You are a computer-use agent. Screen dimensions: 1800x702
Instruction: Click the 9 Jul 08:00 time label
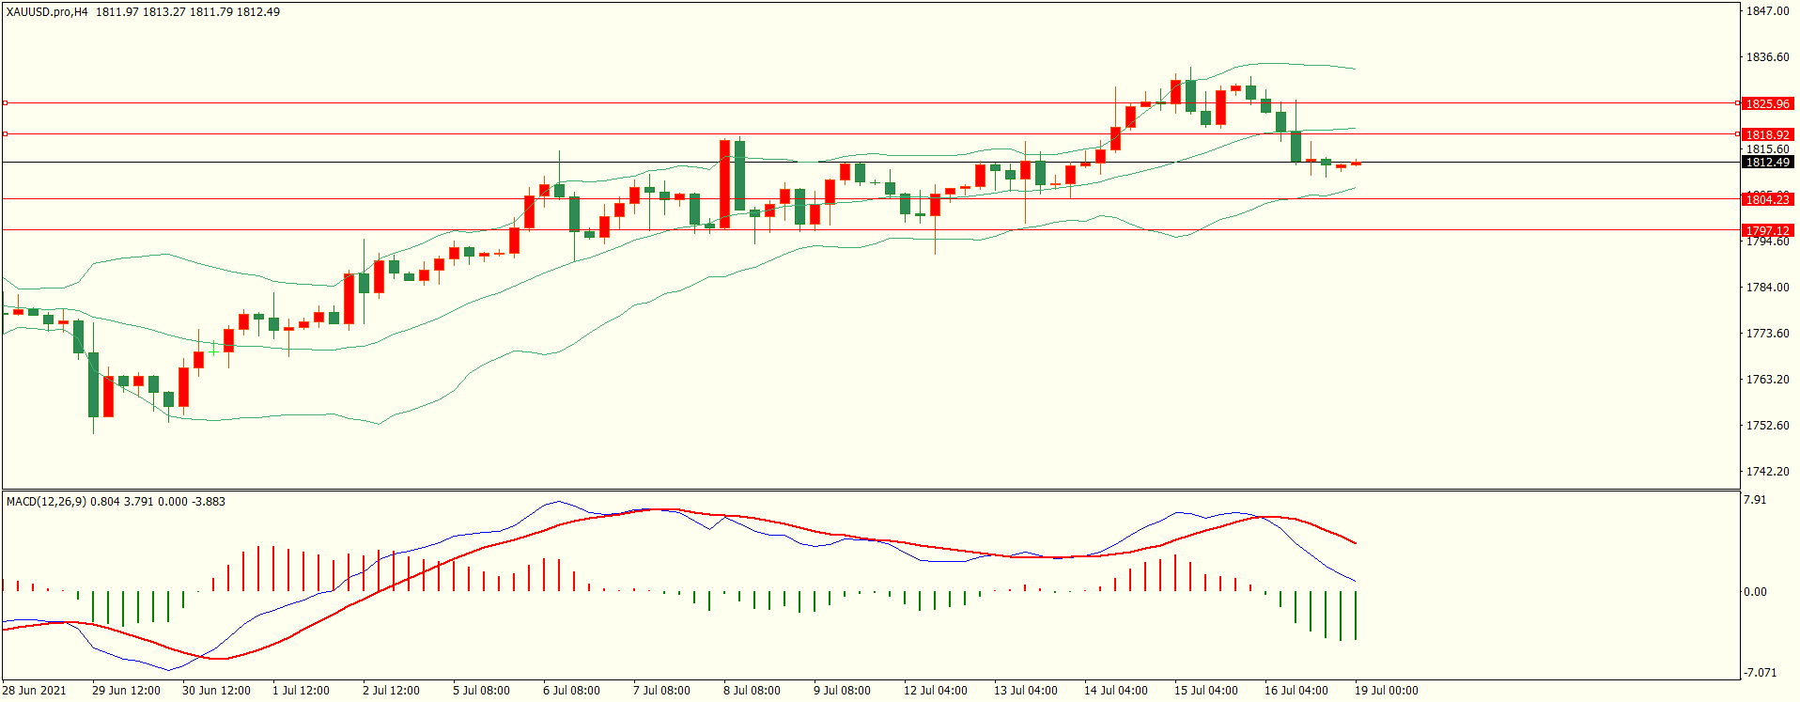coord(842,691)
